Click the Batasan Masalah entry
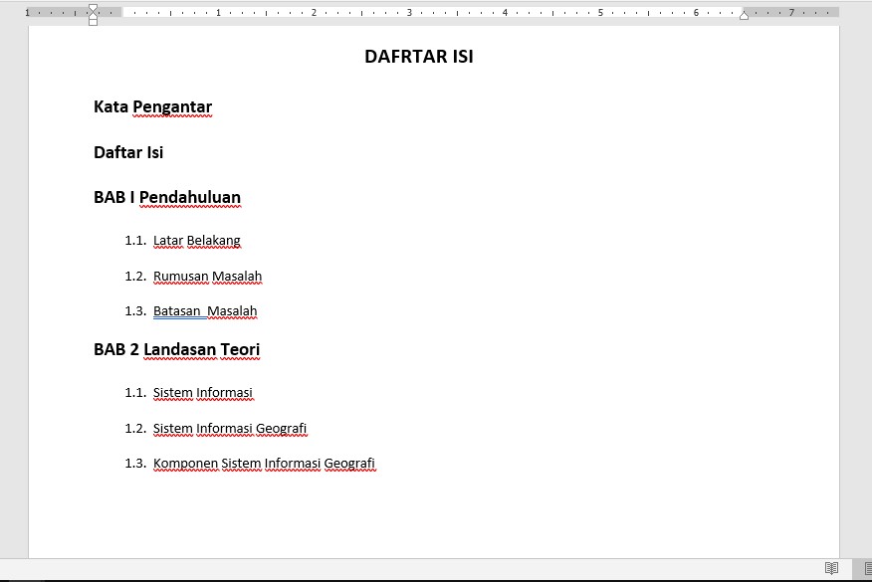Screen dimensions: 872x582 [205, 310]
